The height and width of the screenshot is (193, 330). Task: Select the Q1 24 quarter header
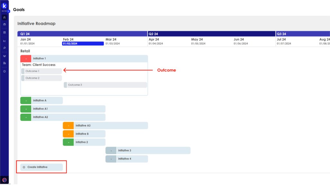click(82, 34)
